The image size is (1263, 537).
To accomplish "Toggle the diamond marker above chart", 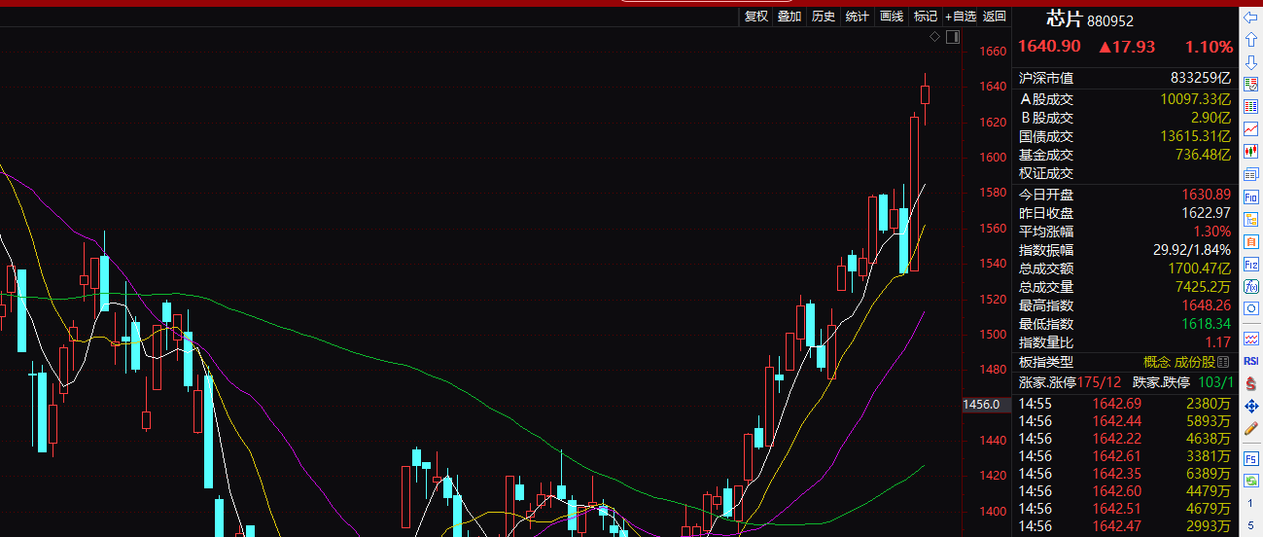I will 934,37.
